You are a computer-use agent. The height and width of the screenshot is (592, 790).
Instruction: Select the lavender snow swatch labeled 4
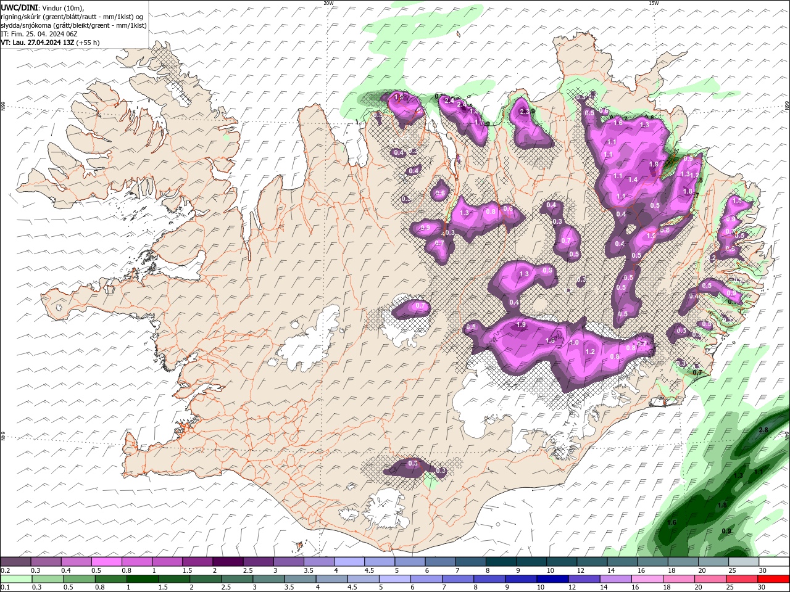[349, 562]
